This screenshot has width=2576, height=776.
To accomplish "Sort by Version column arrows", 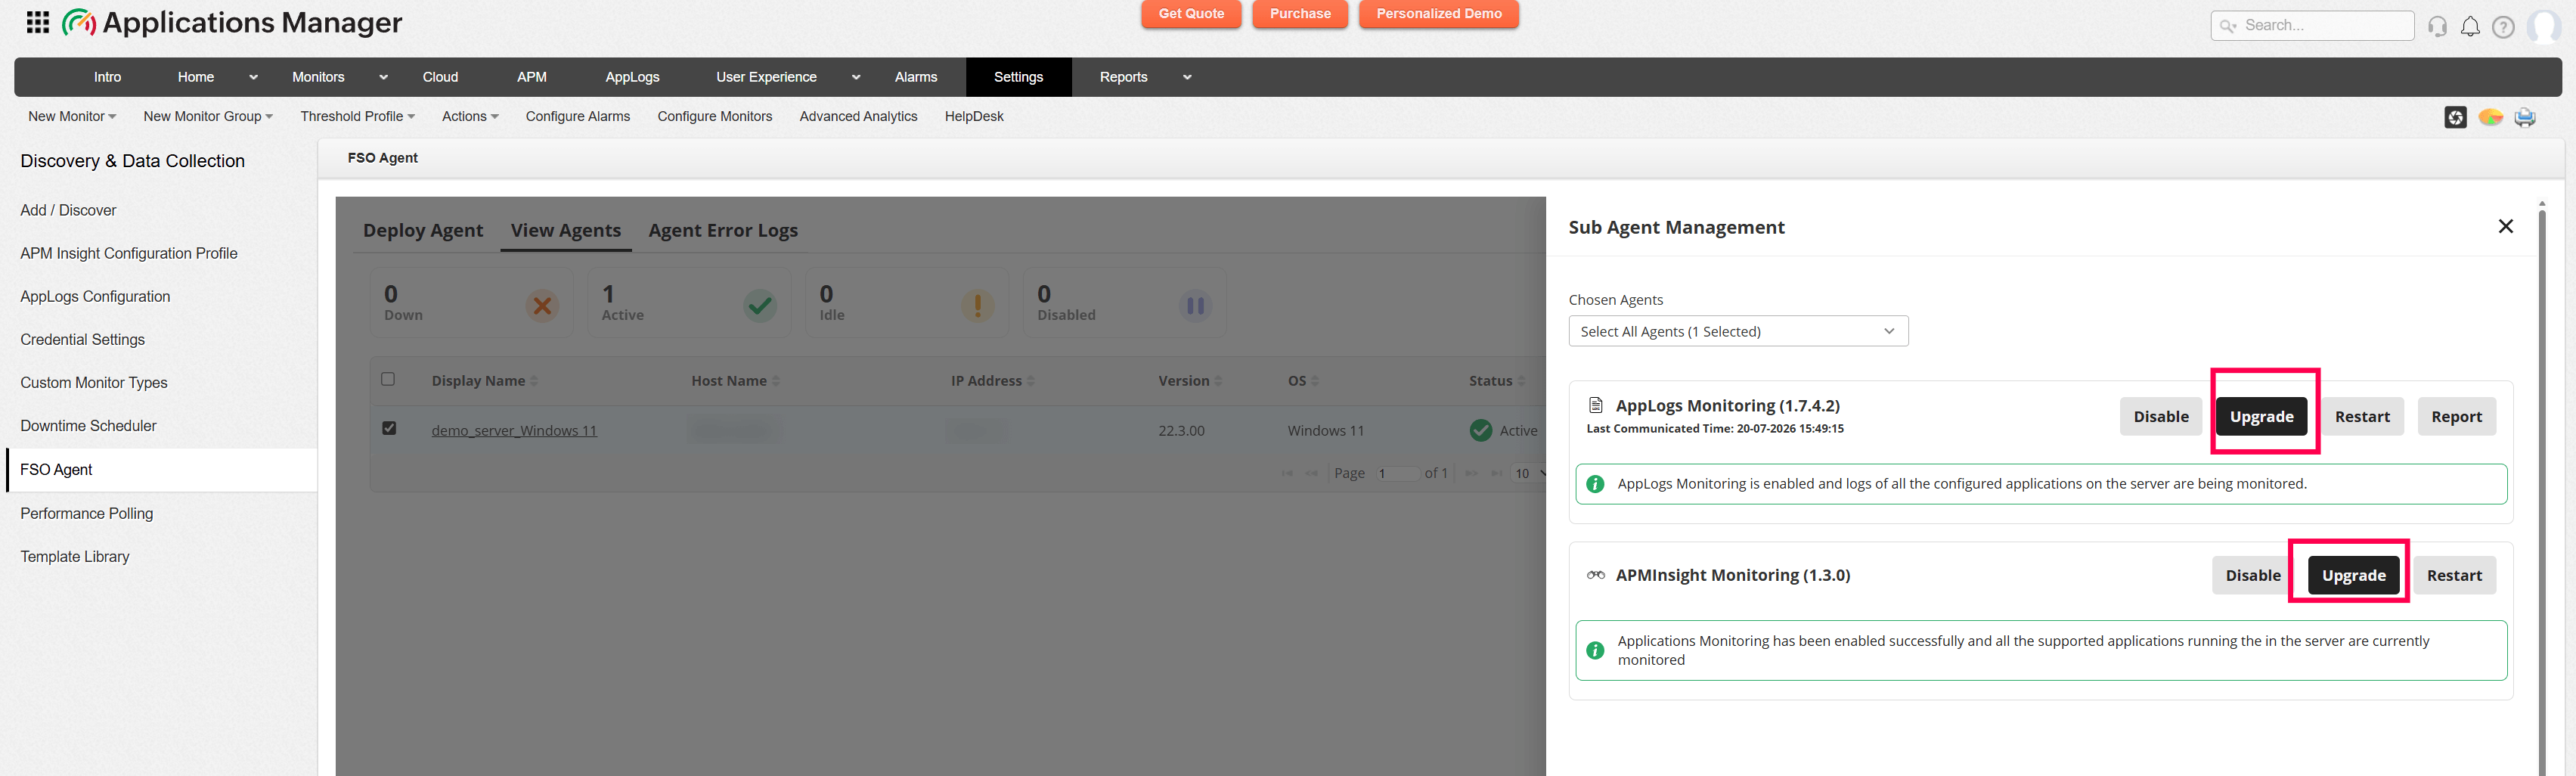I will (1218, 381).
